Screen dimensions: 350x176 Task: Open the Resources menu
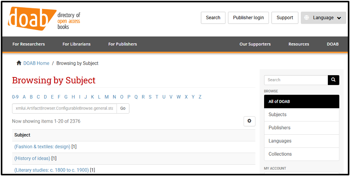(x=299, y=44)
